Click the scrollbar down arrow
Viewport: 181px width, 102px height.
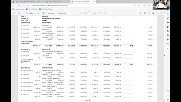click(165, 100)
